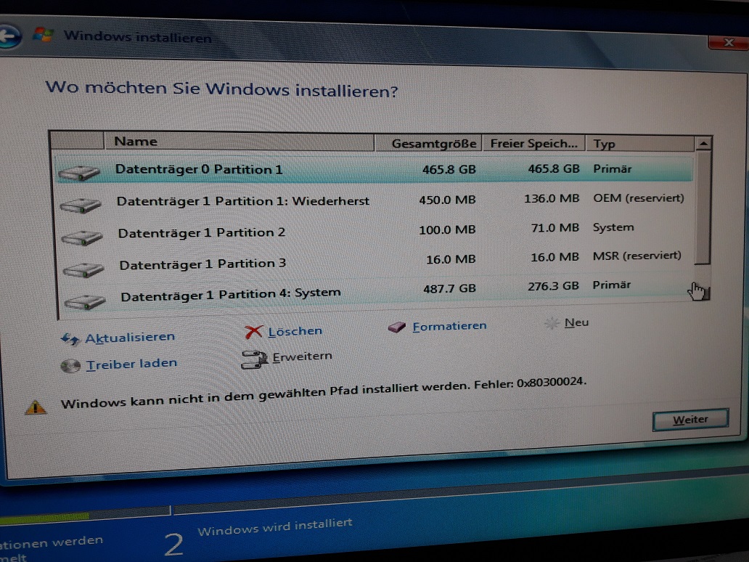Sort the list by the Name column header
Screen dimensions: 749x562
pos(239,142)
